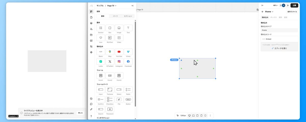Collapse the left add panel
The width and height of the screenshot is (306, 122).
[132, 6]
